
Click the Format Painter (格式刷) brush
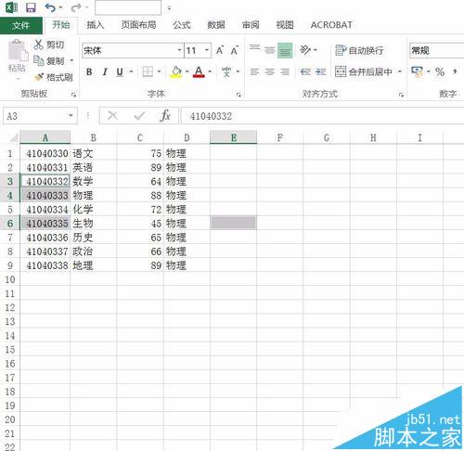39,77
